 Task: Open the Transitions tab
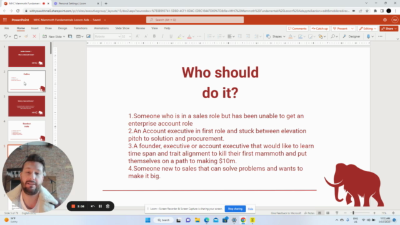point(81,28)
